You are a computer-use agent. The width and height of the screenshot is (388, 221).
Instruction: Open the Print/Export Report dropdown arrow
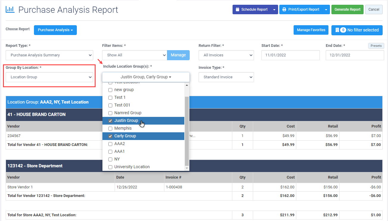[x=326, y=9]
